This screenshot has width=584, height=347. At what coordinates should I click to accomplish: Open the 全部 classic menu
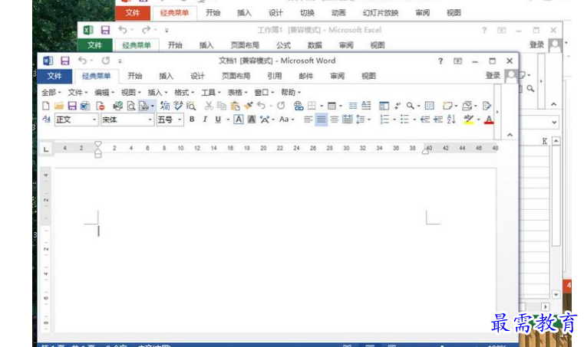click(51, 92)
